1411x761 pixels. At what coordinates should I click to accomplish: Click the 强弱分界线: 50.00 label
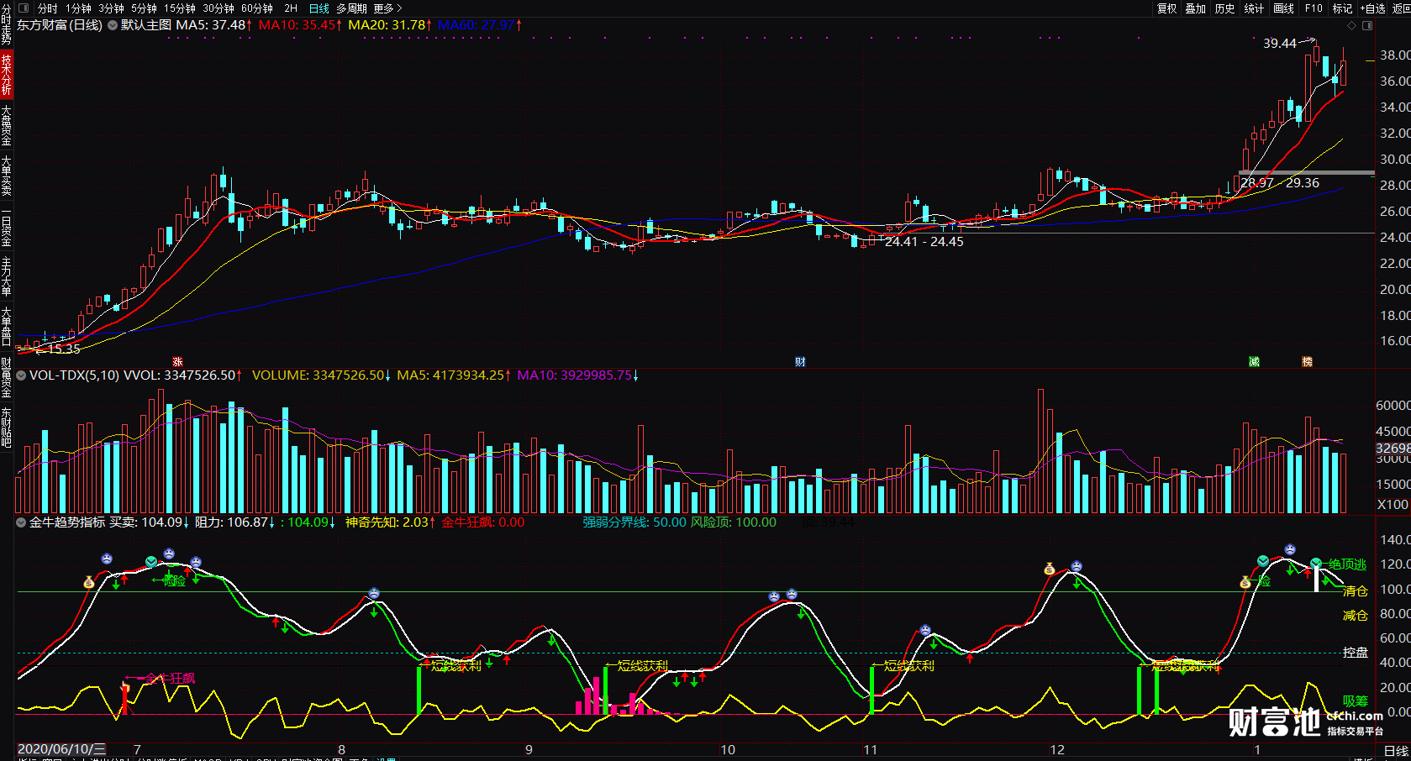click(634, 522)
